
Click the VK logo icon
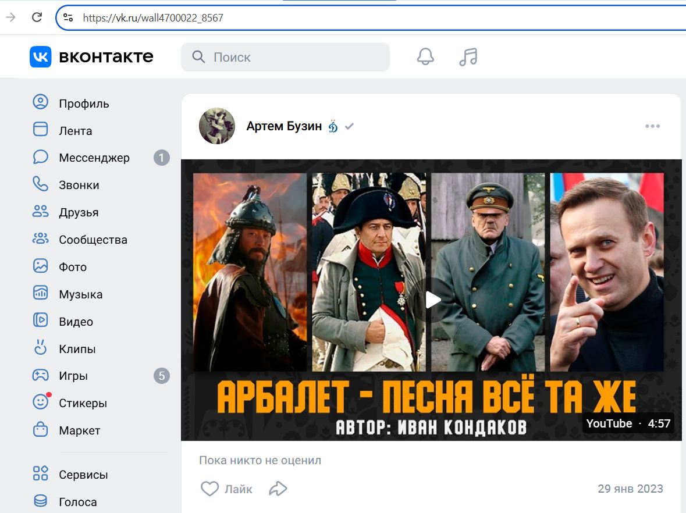[40, 57]
